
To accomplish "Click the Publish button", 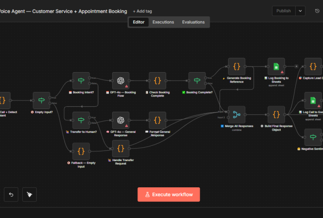I will [284, 11].
